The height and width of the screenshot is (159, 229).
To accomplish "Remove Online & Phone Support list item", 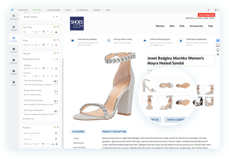I will [x=57, y=101].
